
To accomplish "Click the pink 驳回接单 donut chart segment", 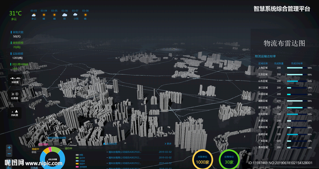I will 50,149.
